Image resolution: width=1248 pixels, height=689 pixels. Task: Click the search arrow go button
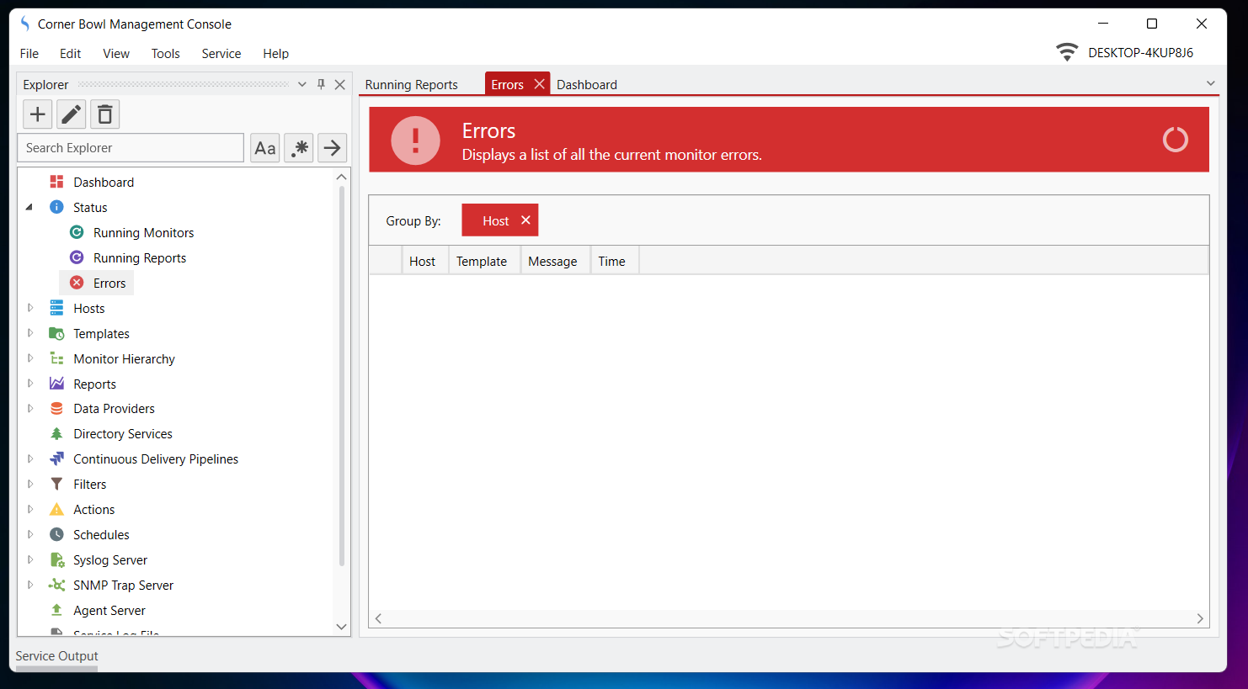tap(333, 148)
